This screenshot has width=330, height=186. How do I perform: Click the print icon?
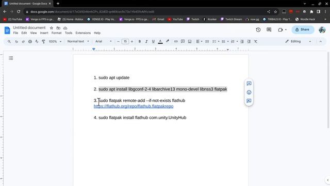[30, 41]
